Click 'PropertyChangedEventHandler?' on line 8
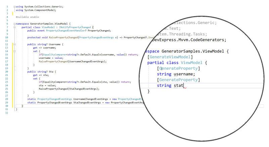 66,31
